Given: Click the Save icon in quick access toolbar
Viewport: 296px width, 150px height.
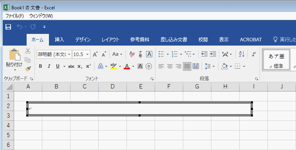Looking at the screenshot, I should [x=8, y=27].
